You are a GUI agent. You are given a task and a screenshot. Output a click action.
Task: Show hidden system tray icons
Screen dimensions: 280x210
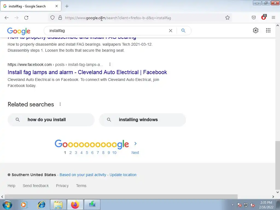[232, 205]
